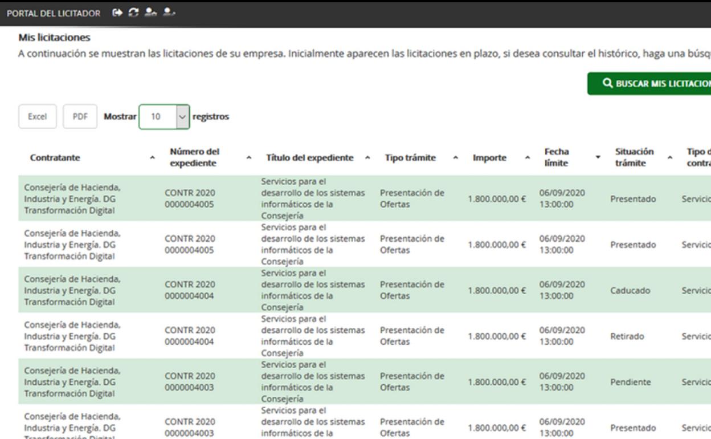Sort by Situación trámite arrow
The height and width of the screenshot is (439, 711).
pos(670,157)
